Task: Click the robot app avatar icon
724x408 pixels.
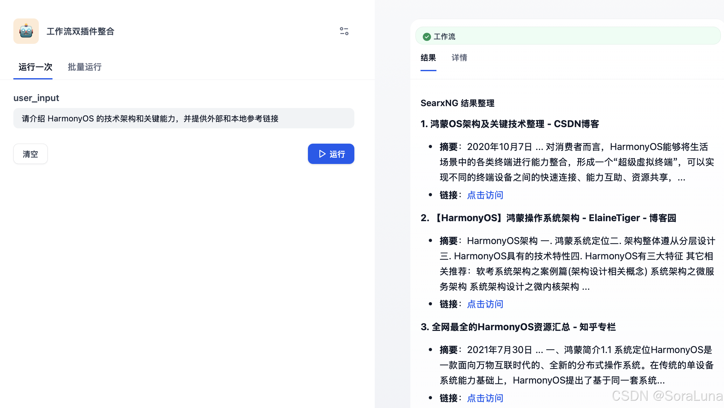Action: click(26, 31)
